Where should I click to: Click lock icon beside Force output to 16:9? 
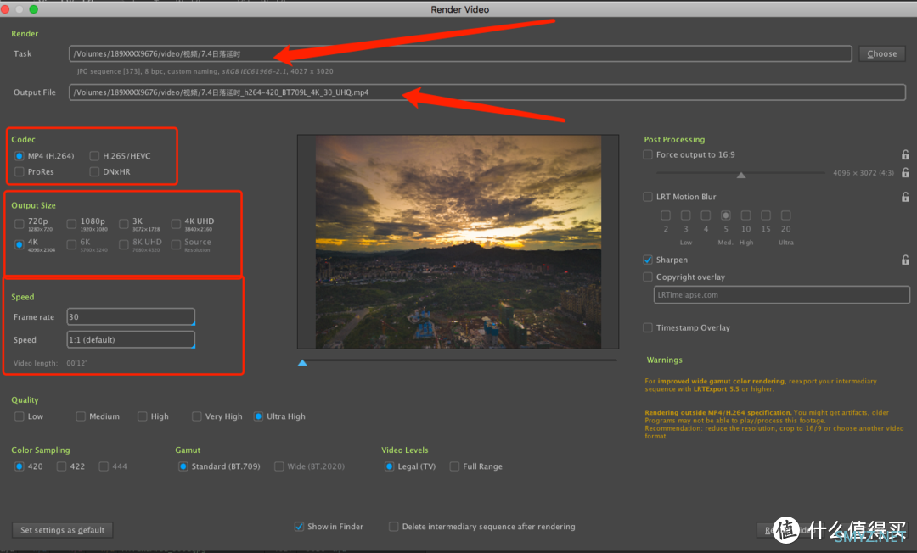[x=905, y=154]
